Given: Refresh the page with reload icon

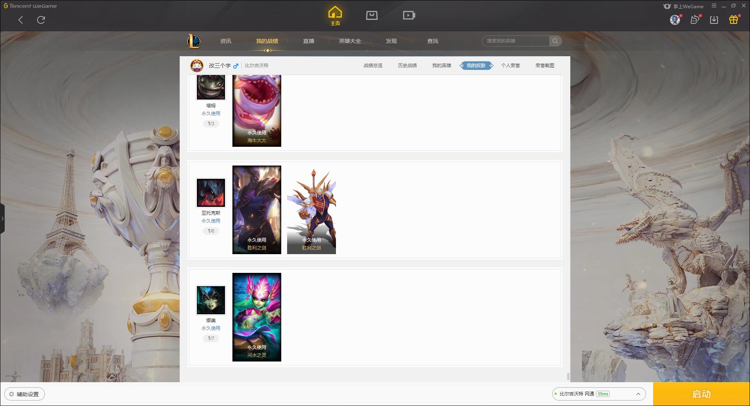Looking at the screenshot, I should tap(41, 20).
